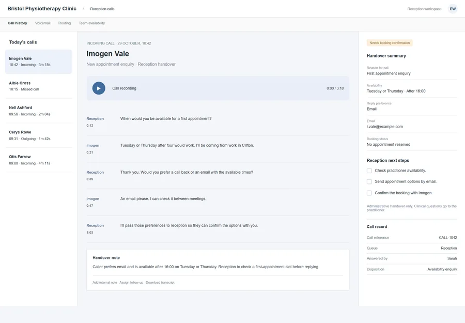Click the No appointment reserved status
Image resolution: width=465 pixels, height=323 pixels.
(x=389, y=144)
